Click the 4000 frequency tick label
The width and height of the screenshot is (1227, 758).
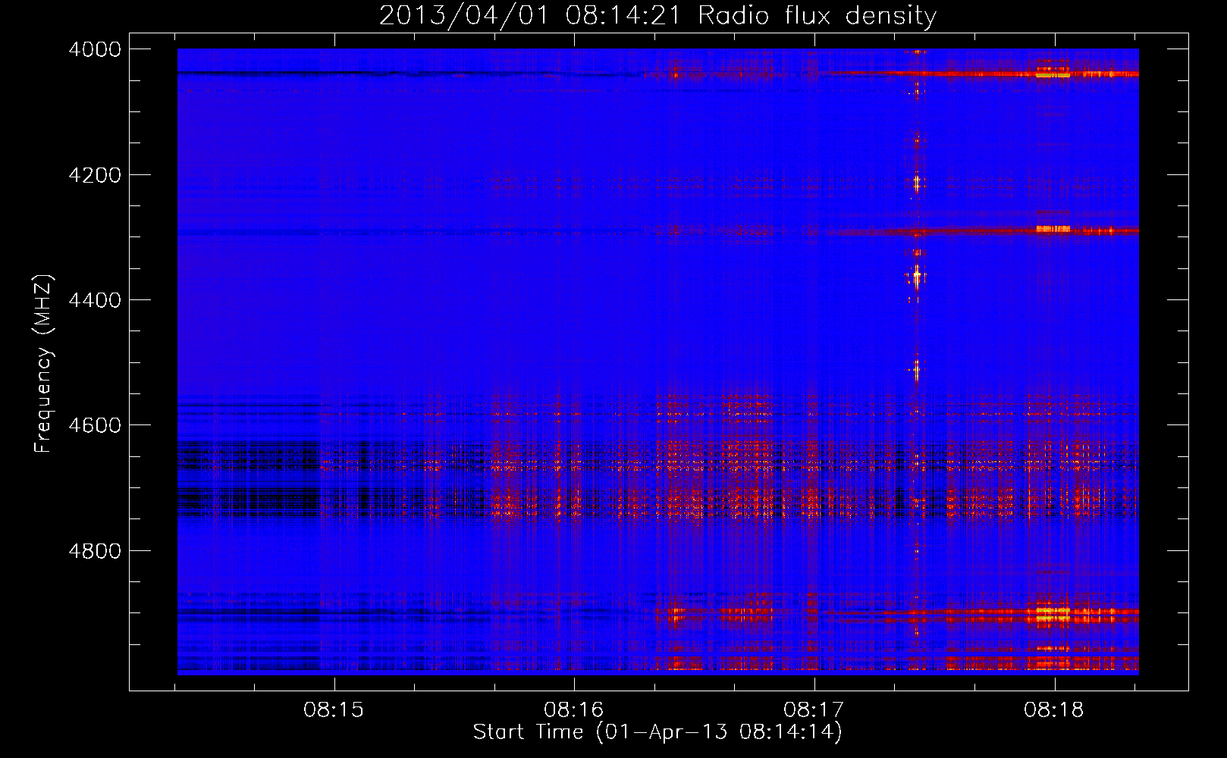pyautogui.click(x=95, y=49)
